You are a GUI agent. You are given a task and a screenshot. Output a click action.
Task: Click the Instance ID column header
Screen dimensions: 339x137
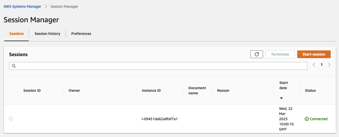[151, 90]
